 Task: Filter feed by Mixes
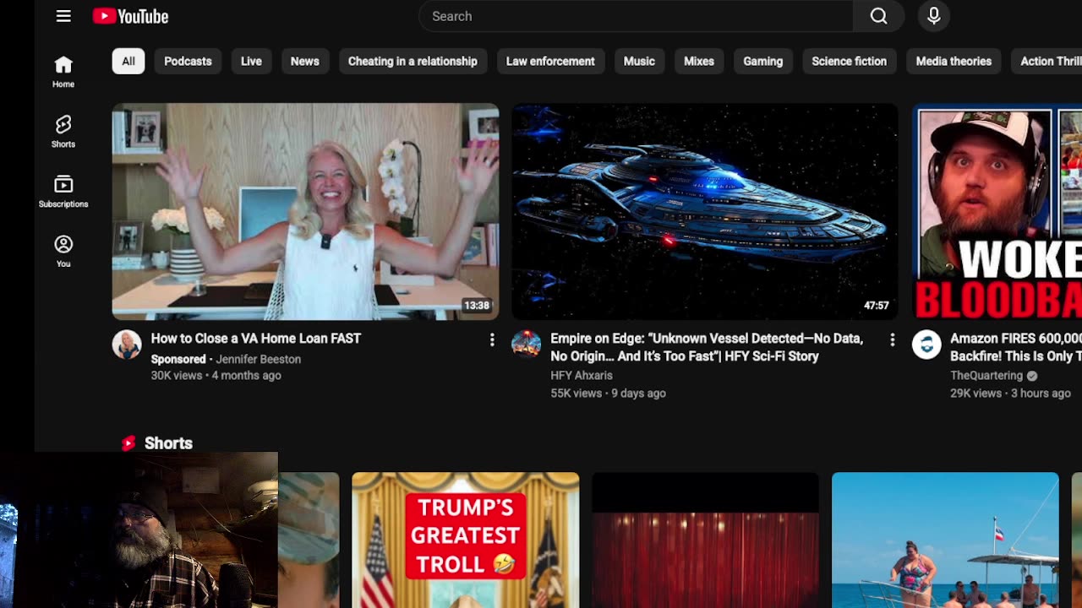click(x=699, y=61)
